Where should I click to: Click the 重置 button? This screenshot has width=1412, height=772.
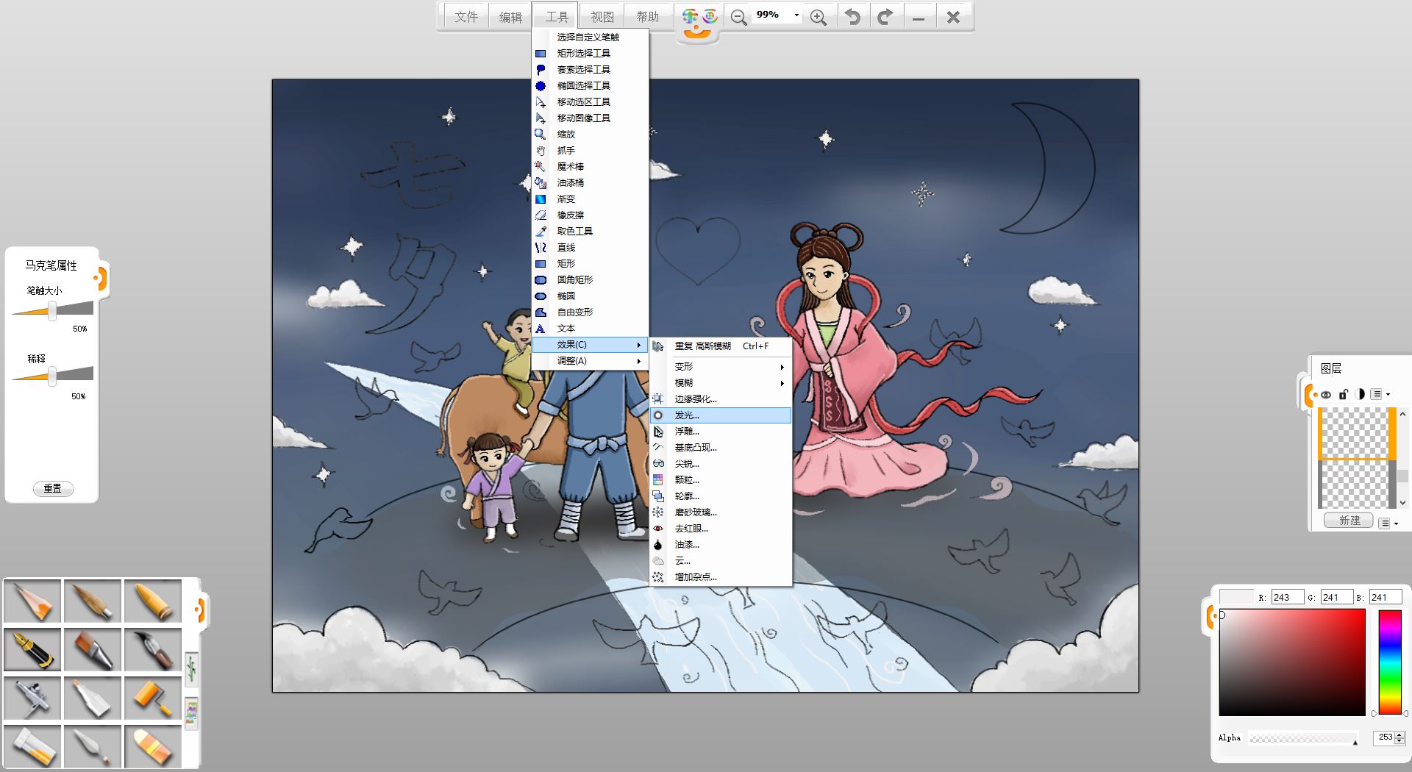click(x=53, y=488)
